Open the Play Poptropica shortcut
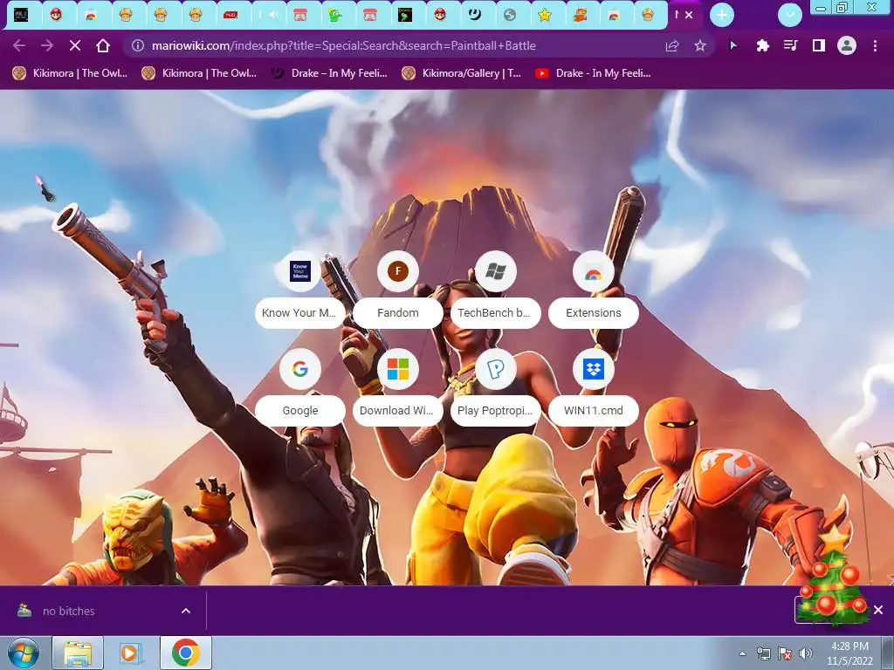The height and width of the screenshot is (670, 894). (496, 387)
